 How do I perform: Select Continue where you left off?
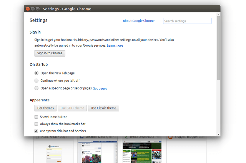coord(36,81)
